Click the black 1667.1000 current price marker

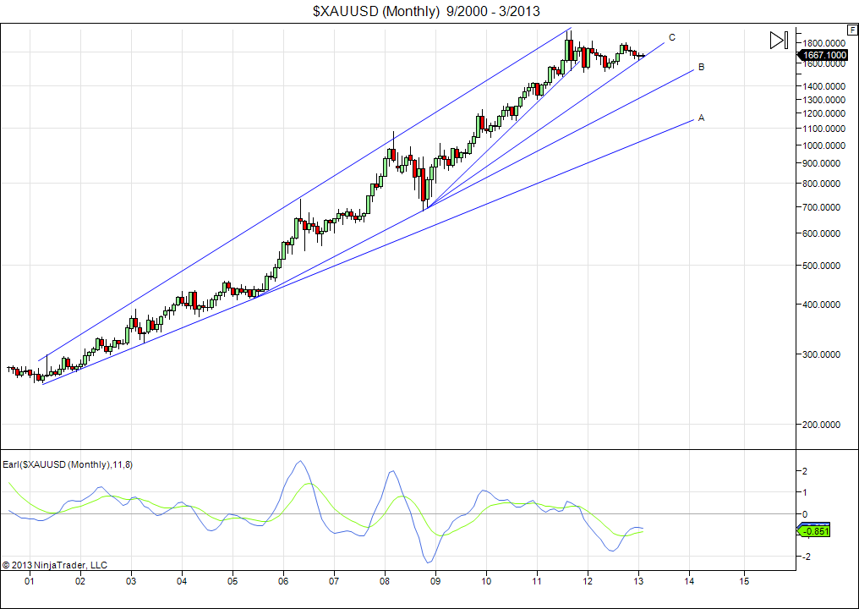(x=823, y=55)
